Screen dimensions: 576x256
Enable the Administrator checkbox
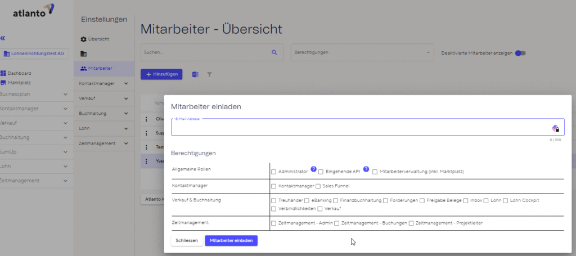(x=274, y=172)
